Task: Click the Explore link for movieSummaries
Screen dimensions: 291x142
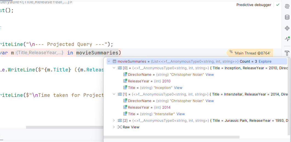Action: [265, 61]
